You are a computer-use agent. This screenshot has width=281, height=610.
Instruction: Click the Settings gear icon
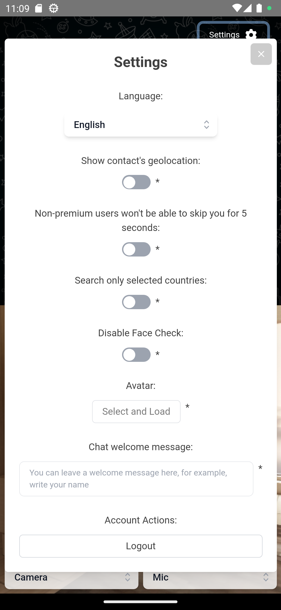pos(251,34)
